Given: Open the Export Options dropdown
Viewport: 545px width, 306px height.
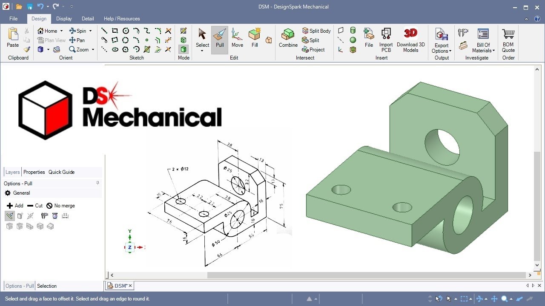Looking at the screenshot, I should (x=442, y=48).
